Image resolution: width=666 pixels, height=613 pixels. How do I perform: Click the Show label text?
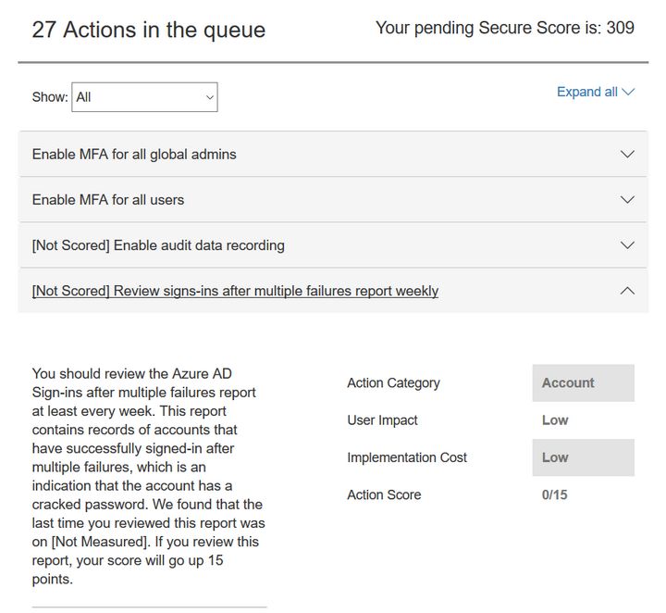coord(49,96)
